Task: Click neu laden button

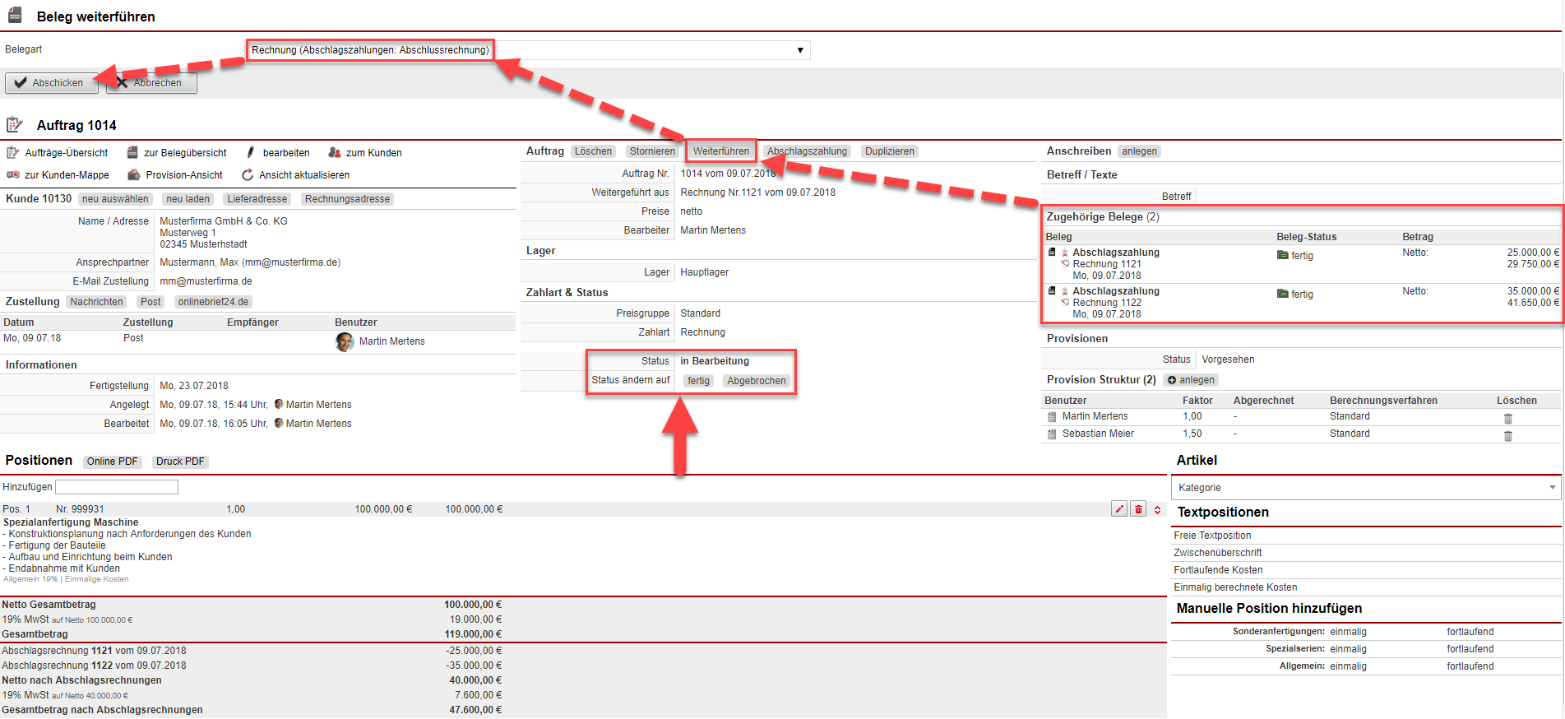Action: tap(188, 199)
